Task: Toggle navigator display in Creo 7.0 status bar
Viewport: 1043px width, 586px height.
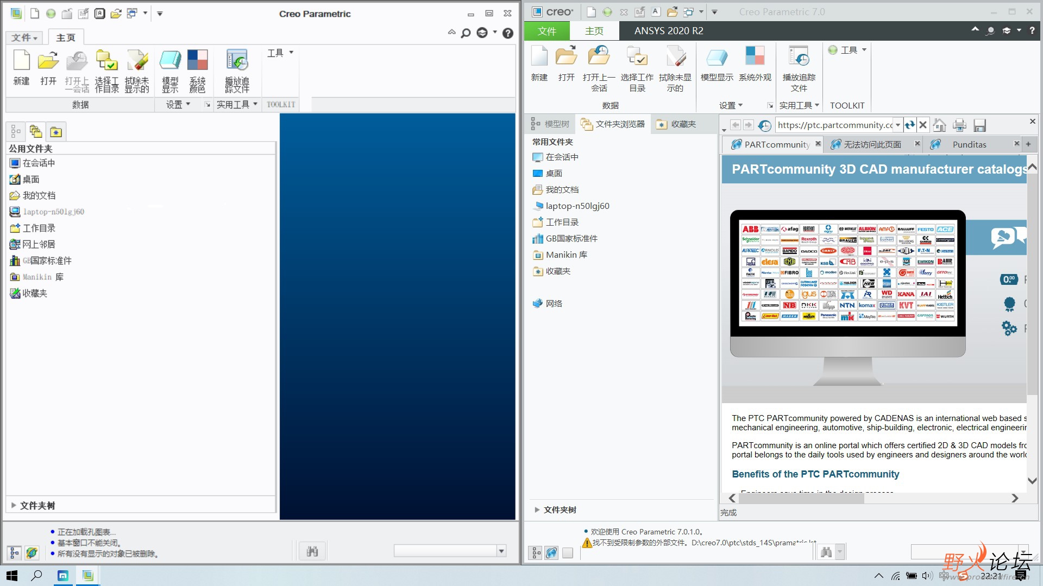Action: (535, 552)
